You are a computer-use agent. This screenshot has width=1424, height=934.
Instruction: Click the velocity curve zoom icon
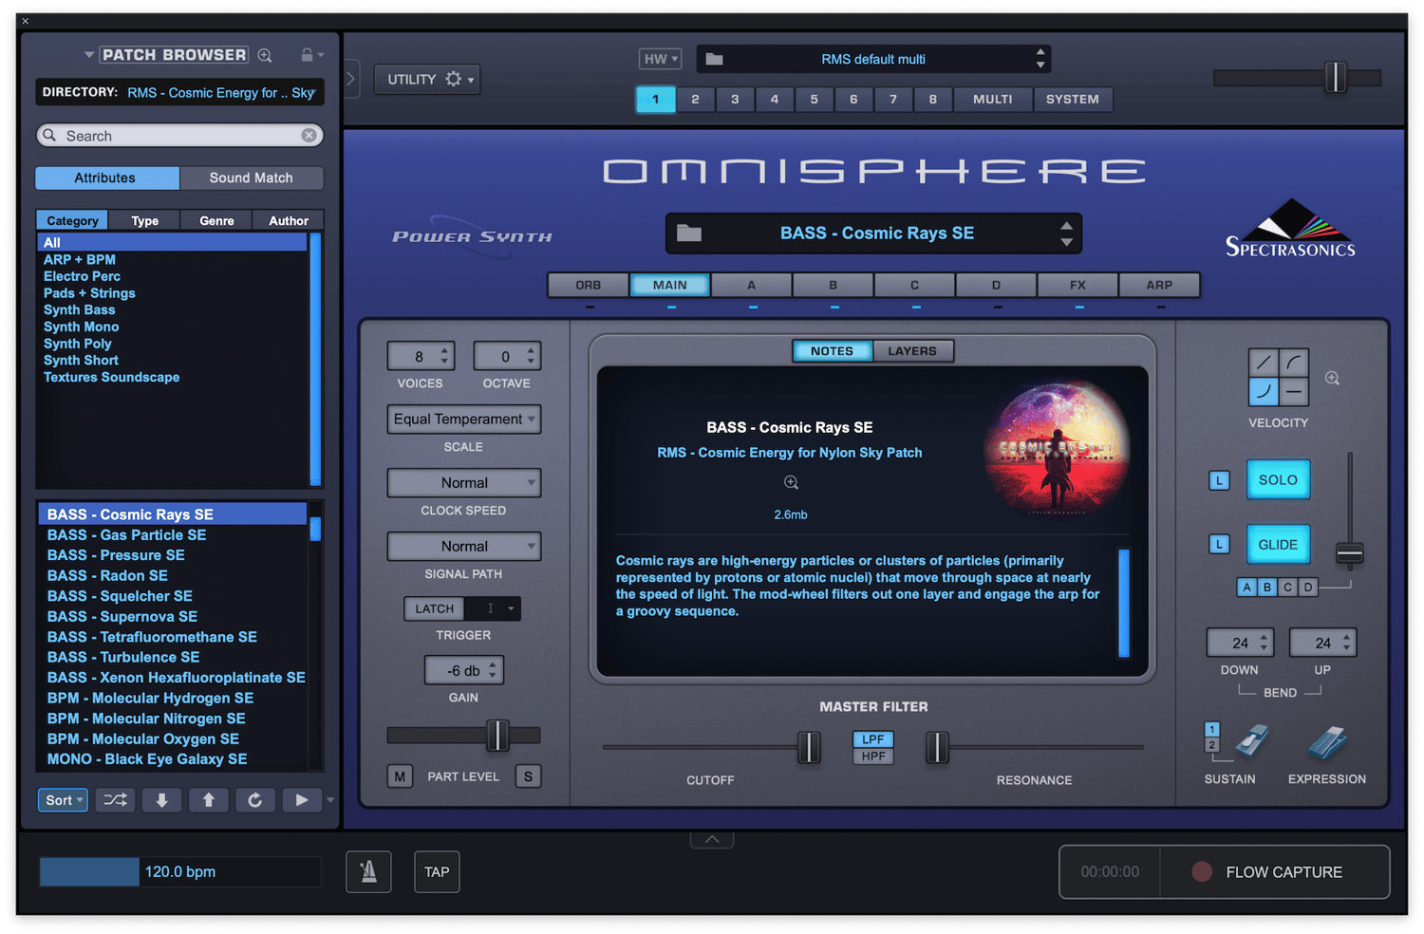(x=1333, y=378)
